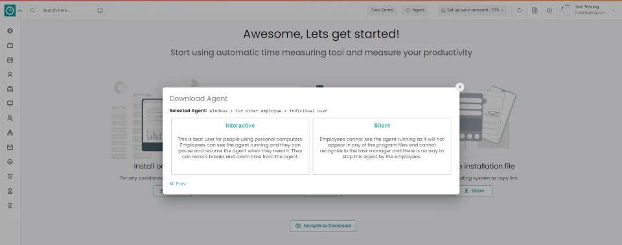Image resolution: width=622 pixels, height=245 pixels.
Task: Click the green clock app logo
Action: coord(10,11)
